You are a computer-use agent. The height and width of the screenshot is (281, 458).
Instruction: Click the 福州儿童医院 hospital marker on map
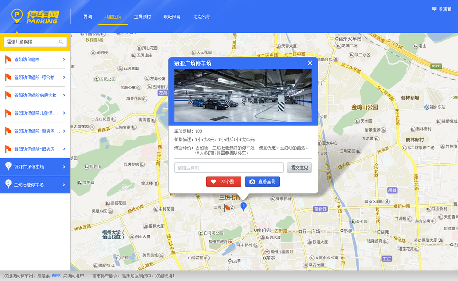267,251
